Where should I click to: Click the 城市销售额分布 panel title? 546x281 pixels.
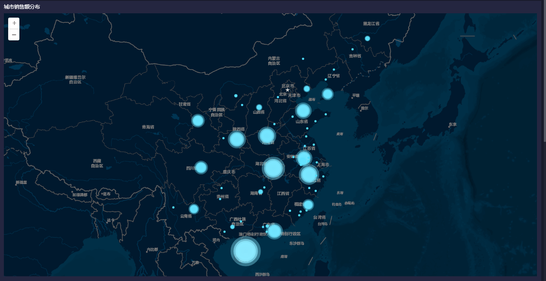pos(22,7)
